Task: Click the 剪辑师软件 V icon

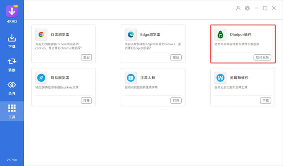Action: [220, 78]
